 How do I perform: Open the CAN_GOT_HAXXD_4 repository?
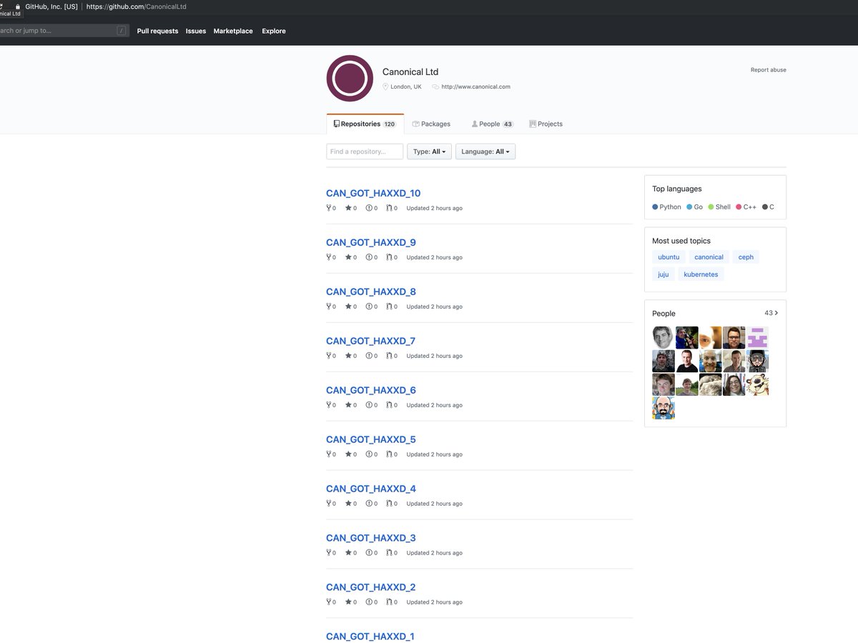pyautogui.click(x=370, y=489)
